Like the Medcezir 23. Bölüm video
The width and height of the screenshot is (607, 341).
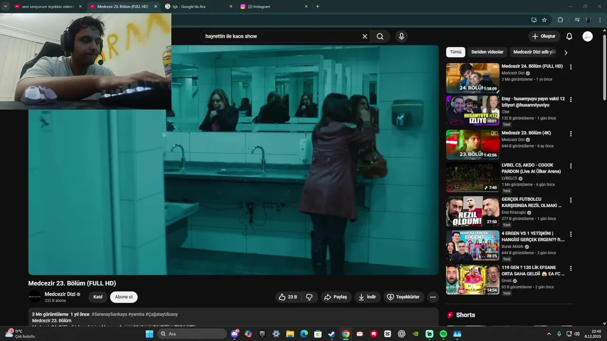click(288, 297)
